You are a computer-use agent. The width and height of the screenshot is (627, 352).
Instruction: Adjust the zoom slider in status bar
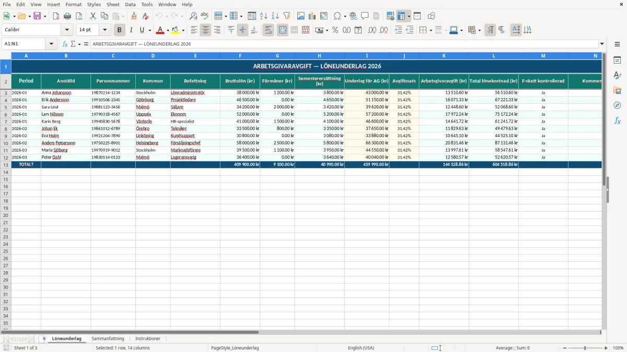click(x=585, y=348)
